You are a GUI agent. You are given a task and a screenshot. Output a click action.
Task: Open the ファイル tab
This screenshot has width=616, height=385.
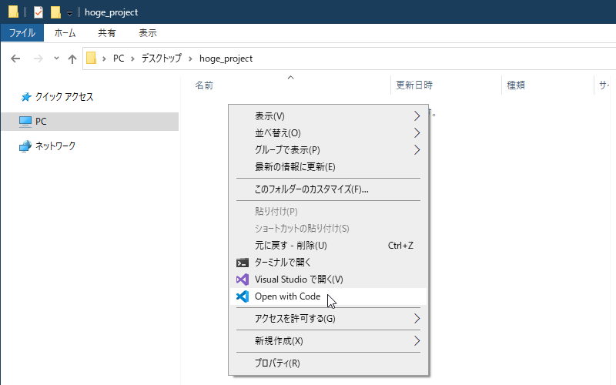coord(22,32)
